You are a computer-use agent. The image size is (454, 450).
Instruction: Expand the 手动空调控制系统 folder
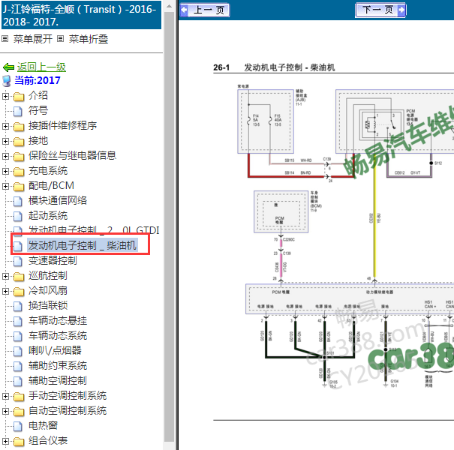(5, 396)
